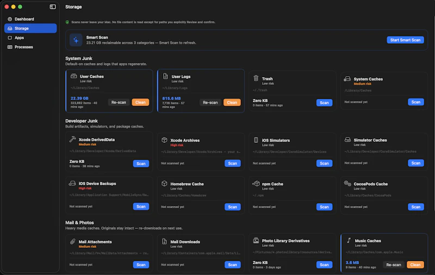Image resolution: width=435 pixels, height=275 pixels.
Task: Scan Xcode Archives
Action: (233, 163)
